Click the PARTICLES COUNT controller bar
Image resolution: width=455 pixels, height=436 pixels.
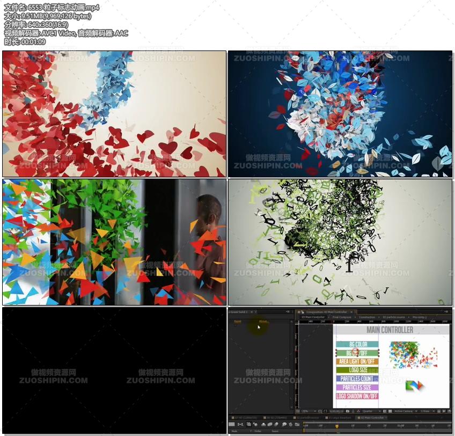(x=357, y=379)
